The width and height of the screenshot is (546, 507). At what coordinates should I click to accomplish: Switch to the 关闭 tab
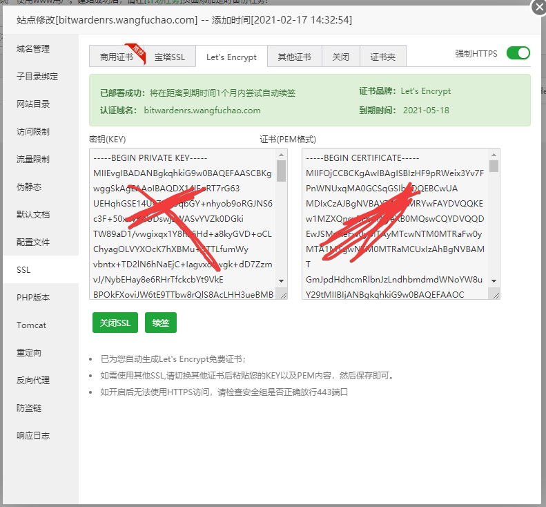(x=340, y=57)
